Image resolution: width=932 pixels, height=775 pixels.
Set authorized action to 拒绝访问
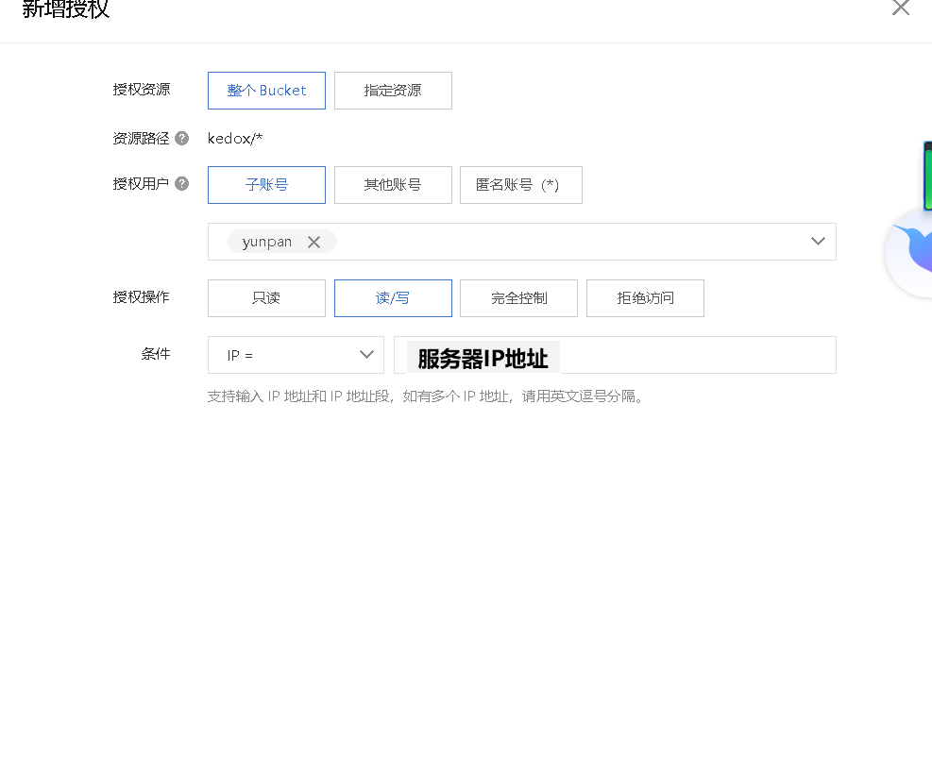click(645, 298)
